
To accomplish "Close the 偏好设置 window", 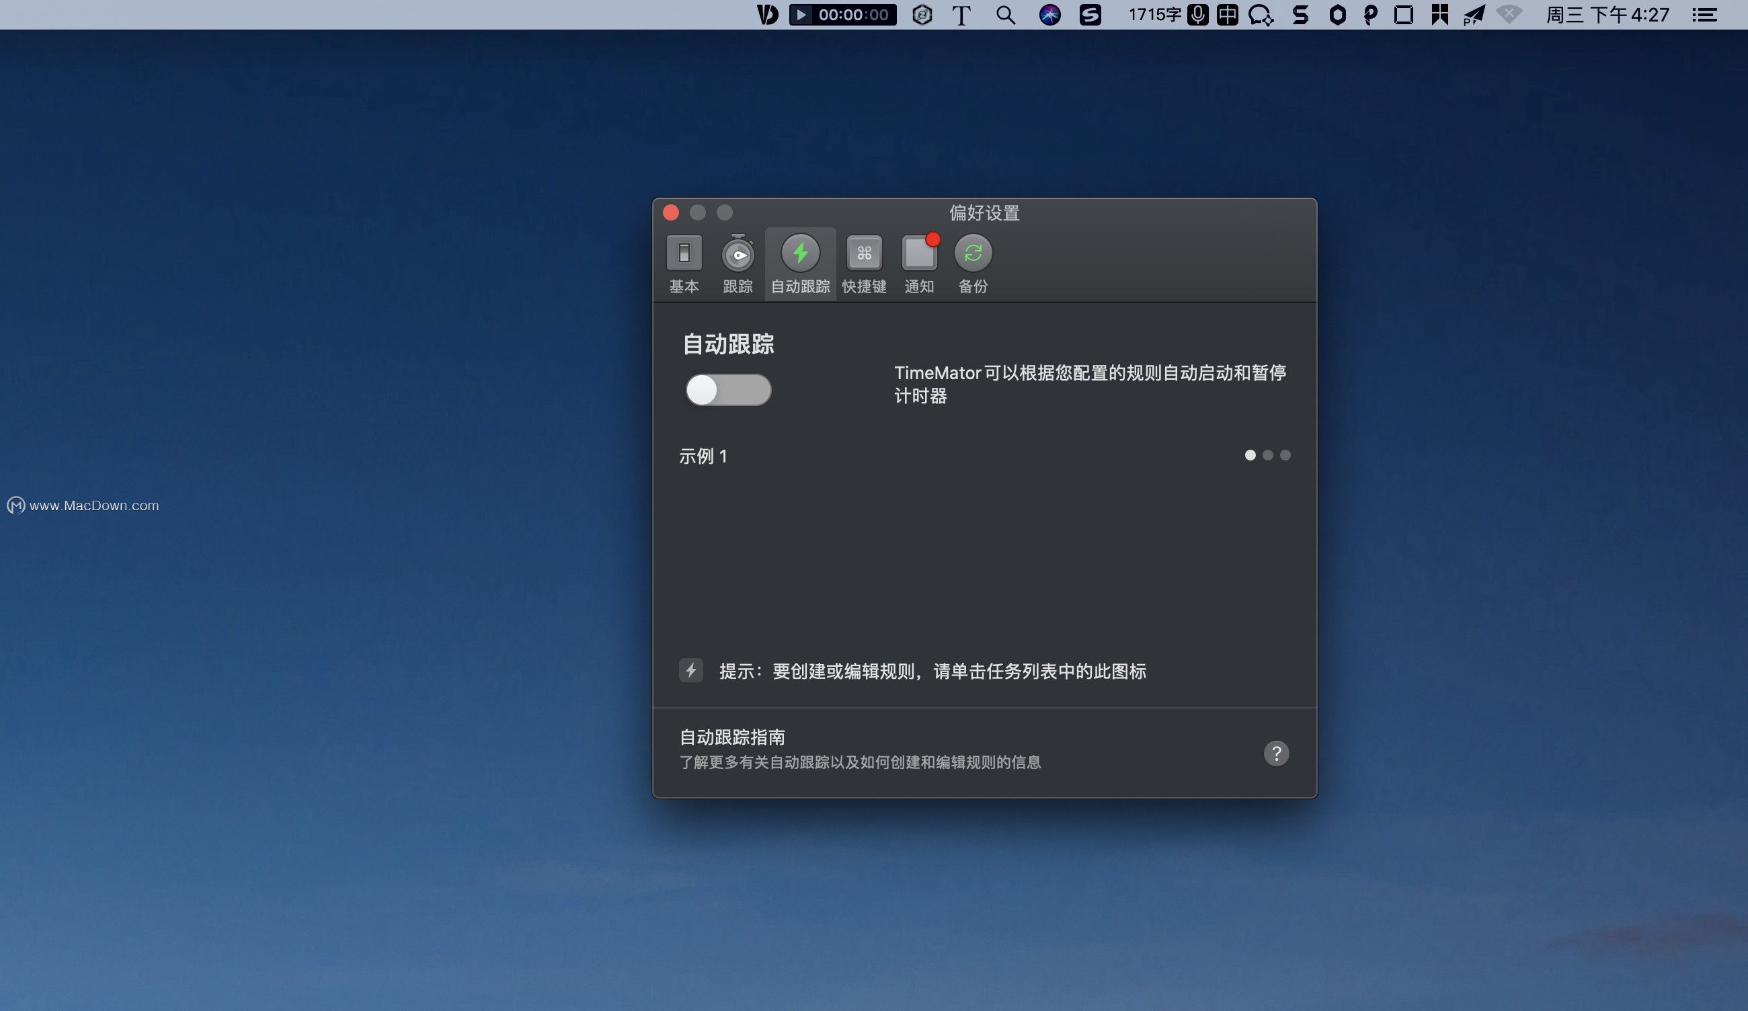I will tap(671, 212).
